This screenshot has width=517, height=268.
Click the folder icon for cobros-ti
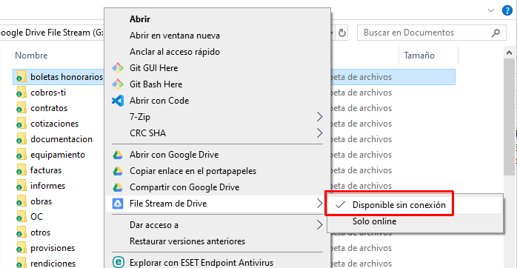click(x=21, y=93)
